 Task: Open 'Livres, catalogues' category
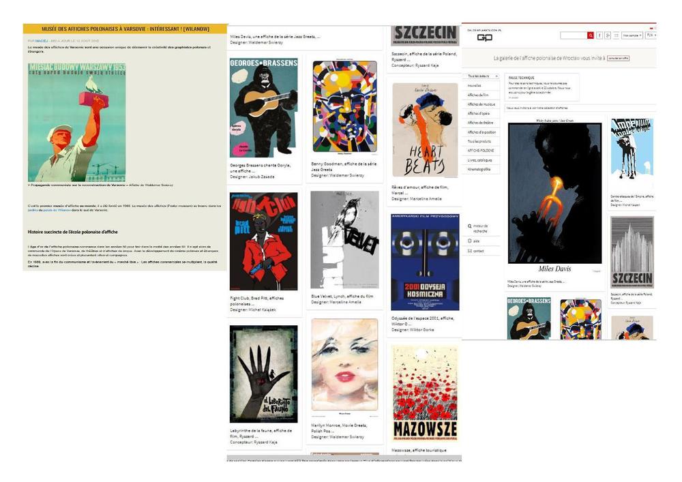[479, 160]
